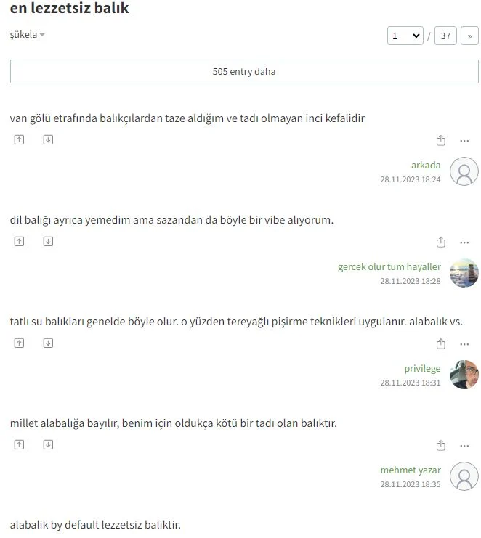Click the entry text starting 'tatlı su balıkları'
The width and height of the screenshot is (481, 538).
(236, 322)
